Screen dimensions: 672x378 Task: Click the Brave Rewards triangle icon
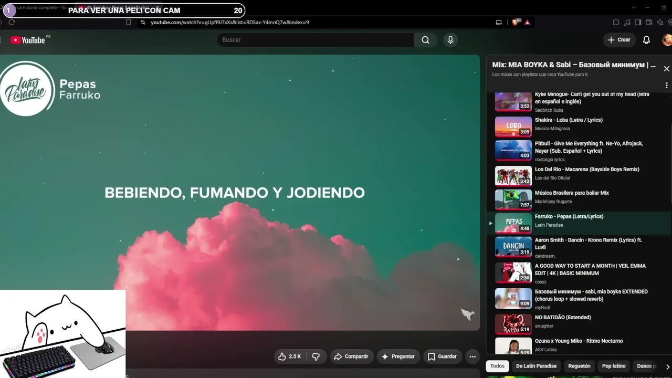(527, 22)
